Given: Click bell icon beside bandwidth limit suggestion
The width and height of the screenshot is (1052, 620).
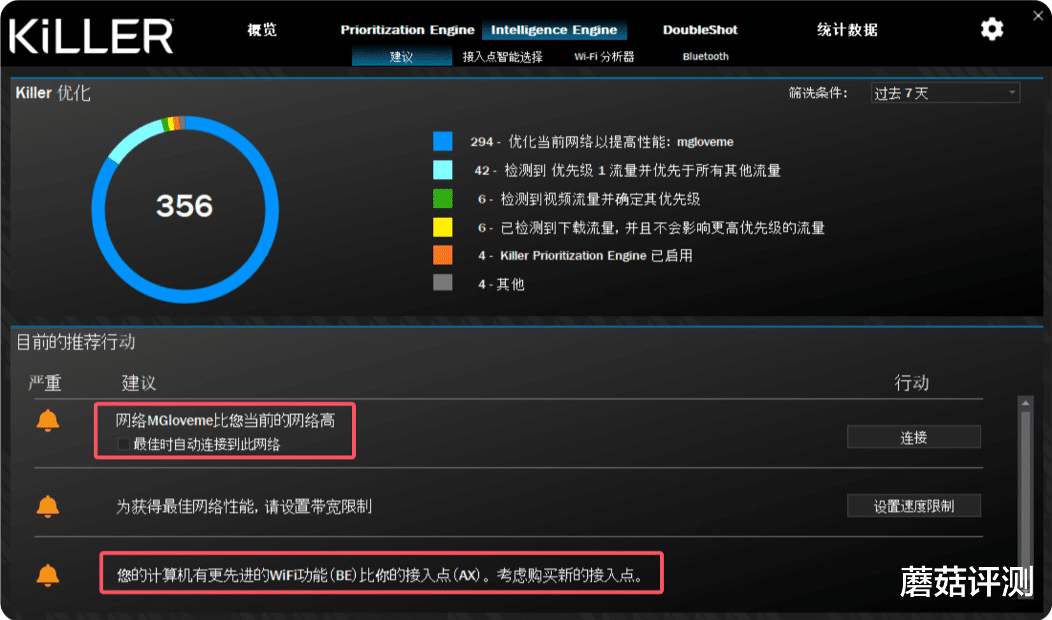Looking at the screenshot, I should 48,507.
